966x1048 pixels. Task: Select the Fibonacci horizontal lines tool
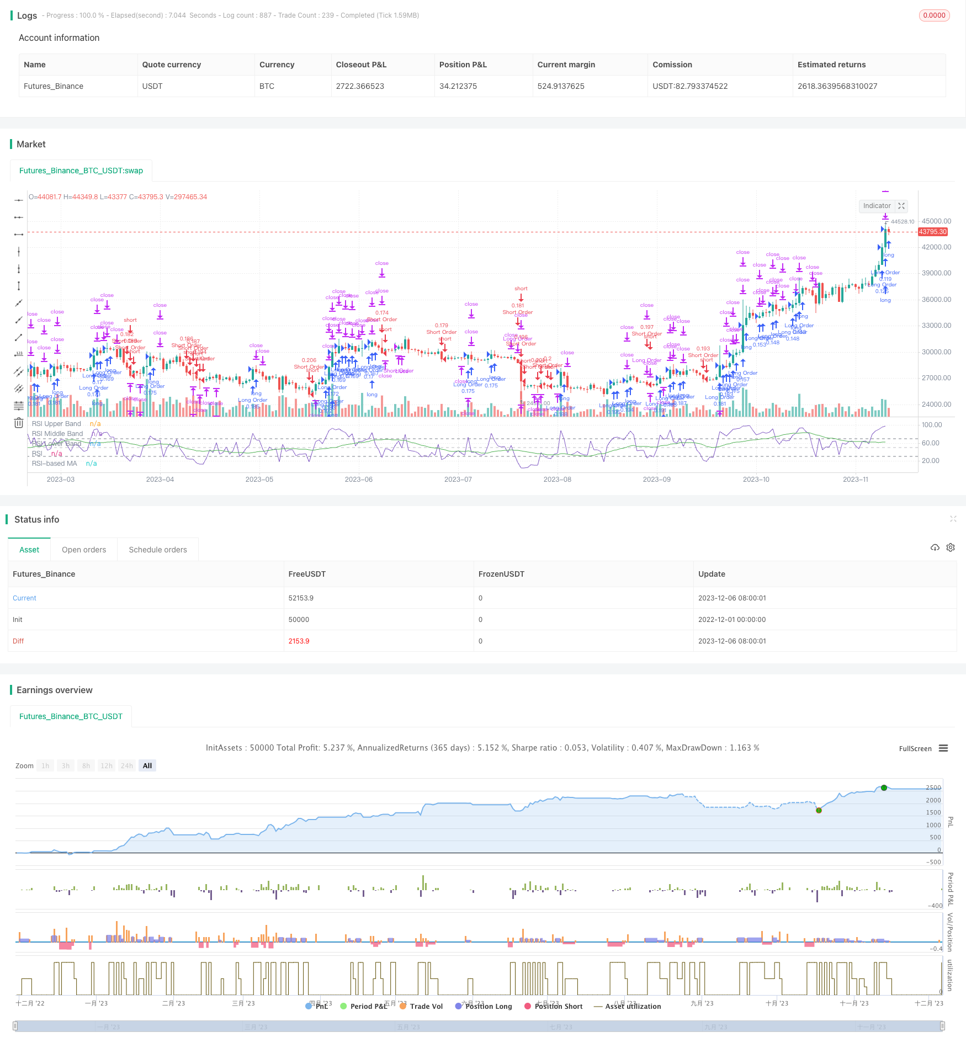tap(19, 406)
